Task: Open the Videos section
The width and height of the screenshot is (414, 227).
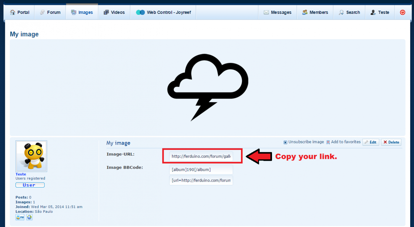Action: (114, 12)
